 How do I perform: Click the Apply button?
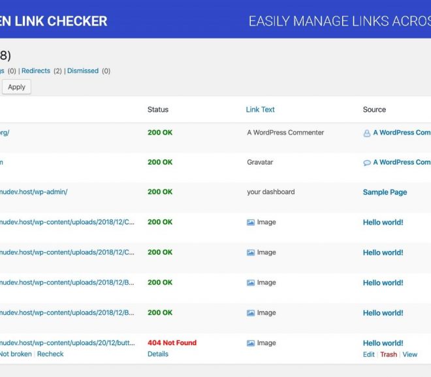coord(16,87)
